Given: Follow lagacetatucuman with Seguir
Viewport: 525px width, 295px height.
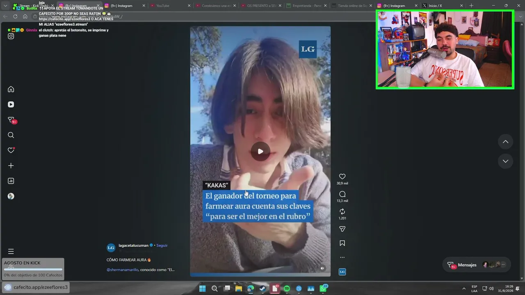Looking at the screenshot, I should (x=162, y=245).
